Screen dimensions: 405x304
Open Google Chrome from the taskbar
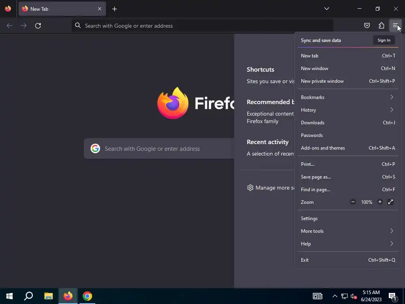pos(87,296)
